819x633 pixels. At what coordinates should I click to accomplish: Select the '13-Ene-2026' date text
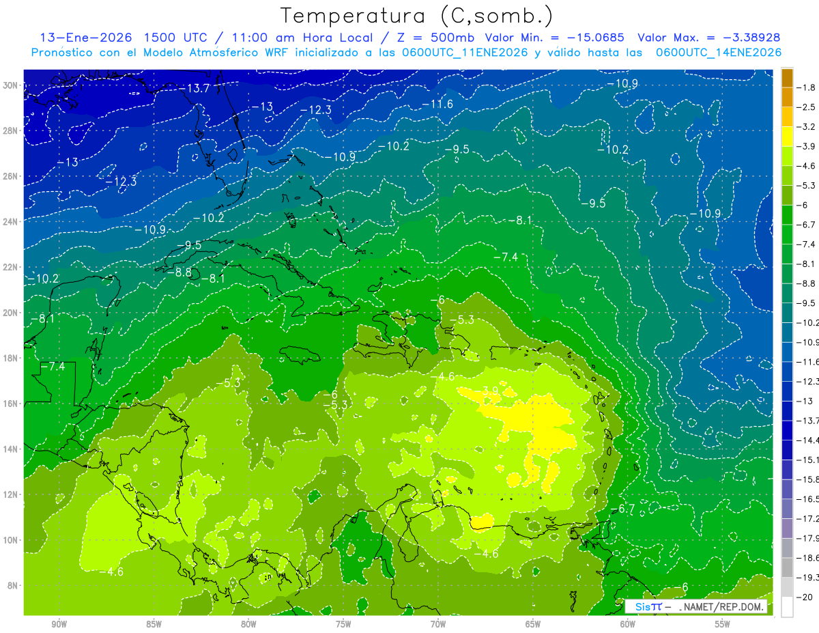point(85,38)
